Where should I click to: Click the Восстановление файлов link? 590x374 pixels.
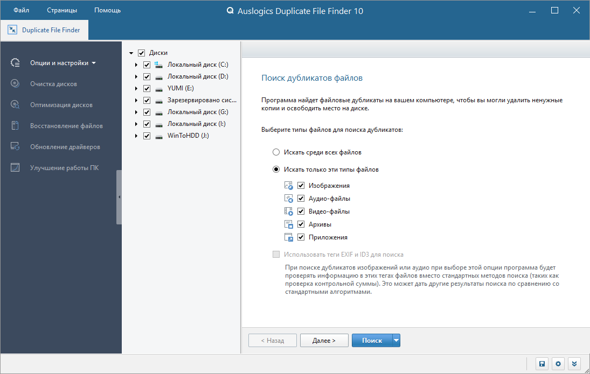point(67,126)
